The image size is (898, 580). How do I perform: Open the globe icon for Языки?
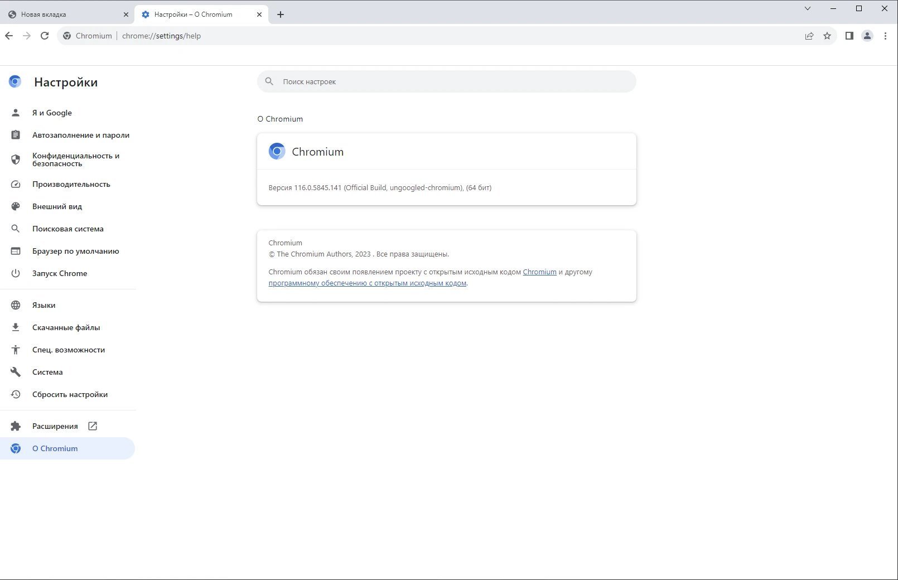[x=16, y=305]
